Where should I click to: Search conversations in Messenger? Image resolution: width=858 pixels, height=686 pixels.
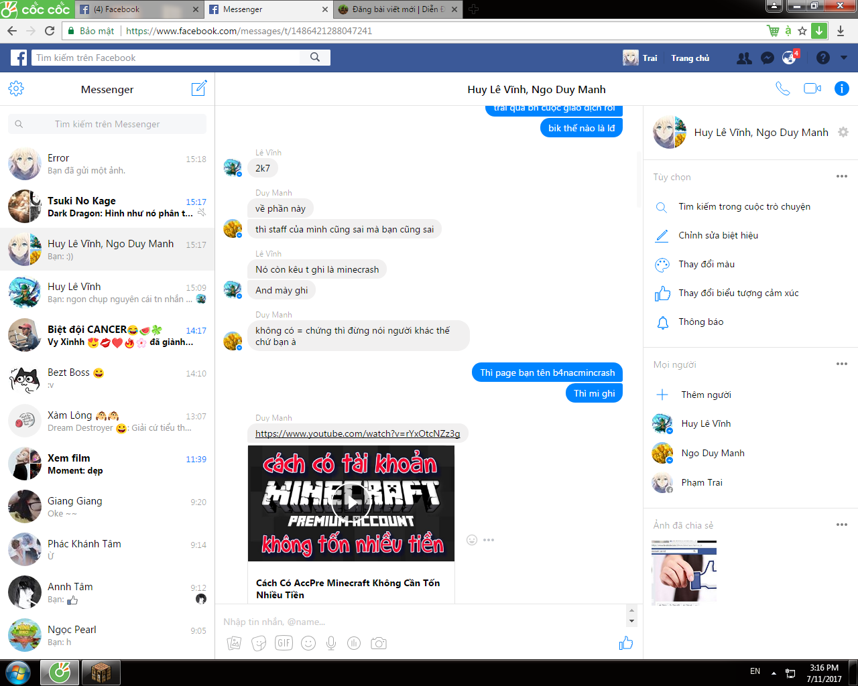click(107, 124)
